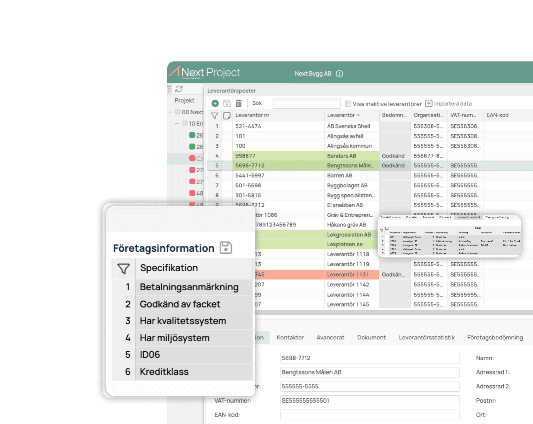Collapse the 00 Next tree node
Screen dimensions: 533x424
click(x=170, y=112)
